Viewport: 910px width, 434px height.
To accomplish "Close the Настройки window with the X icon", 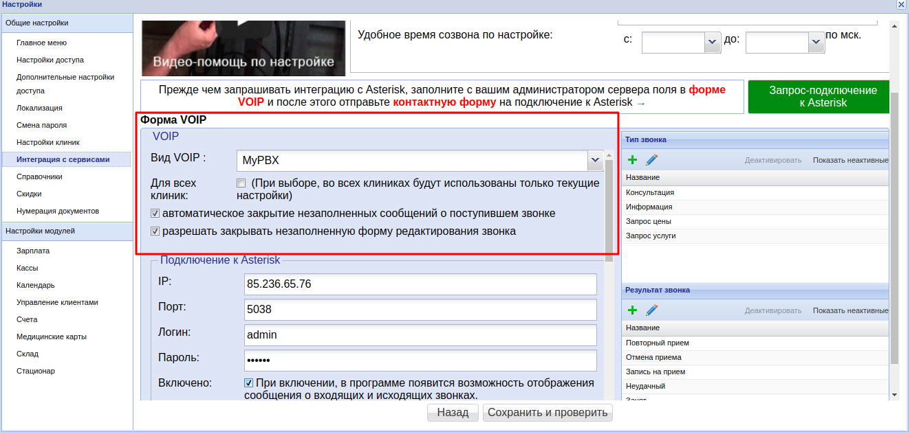I will 901,5.
